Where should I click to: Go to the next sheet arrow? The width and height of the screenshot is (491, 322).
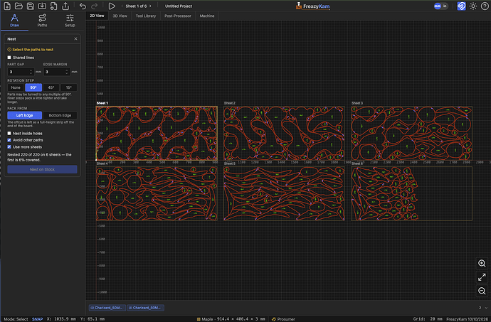(150, 6)
